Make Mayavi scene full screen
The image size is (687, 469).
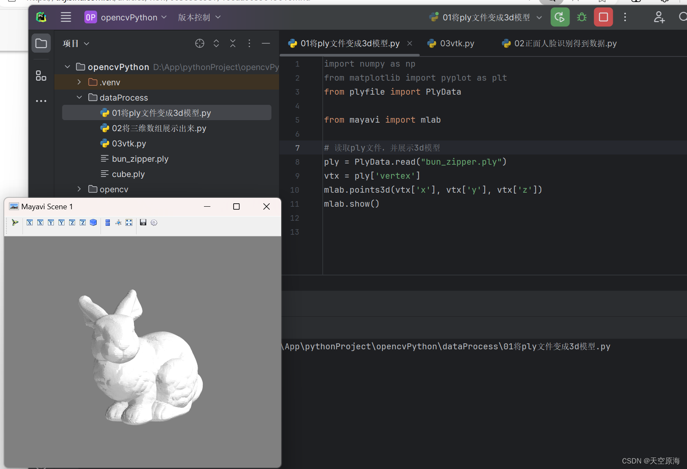(x=129, y=222)
